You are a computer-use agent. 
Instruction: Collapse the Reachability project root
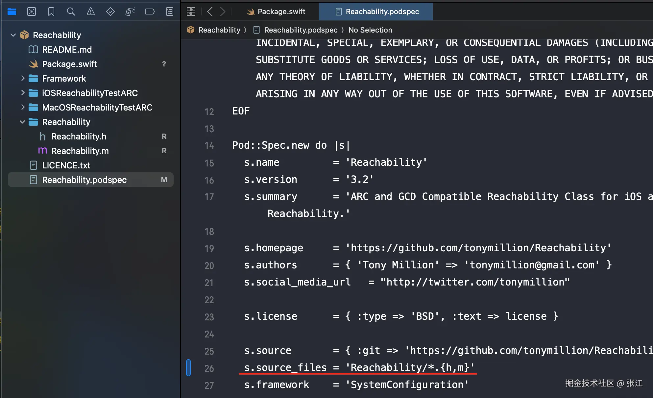(x=13, y=35)
